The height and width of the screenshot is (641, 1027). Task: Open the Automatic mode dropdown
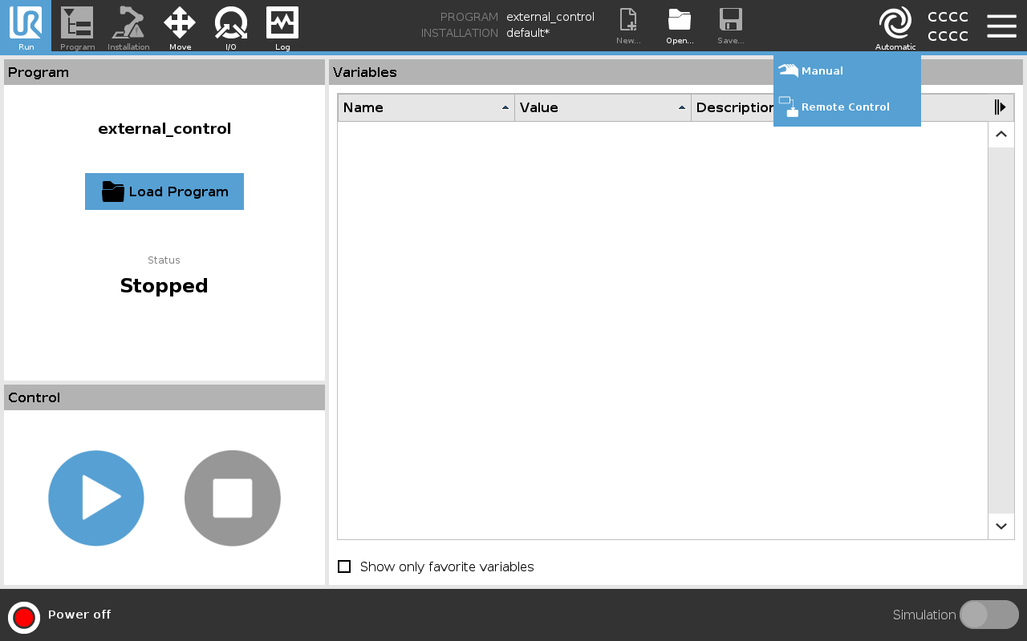(x=895, y=27)
